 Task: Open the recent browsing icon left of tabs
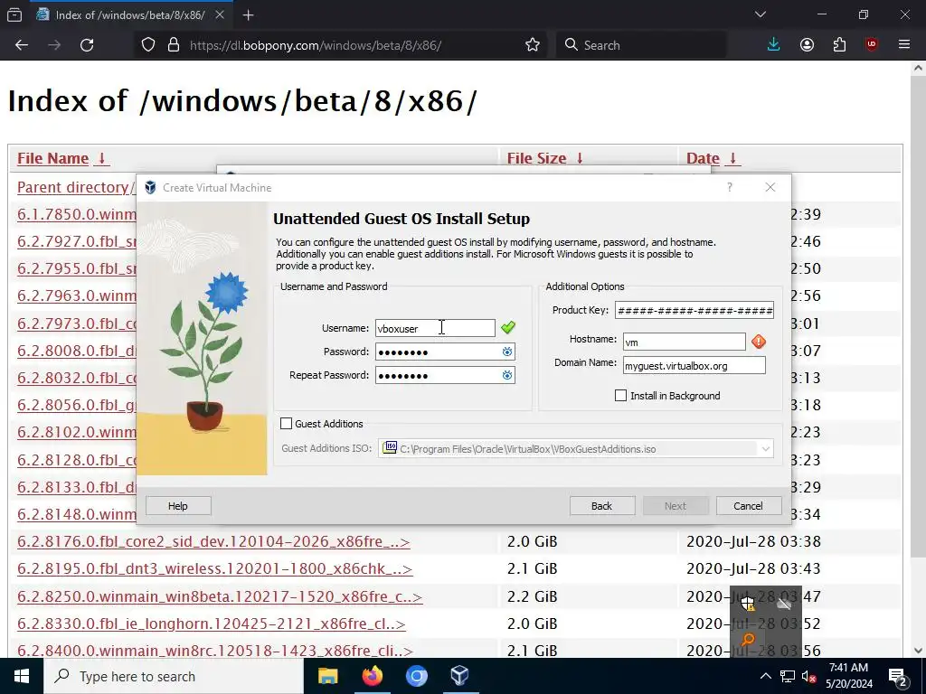(14, 15)
